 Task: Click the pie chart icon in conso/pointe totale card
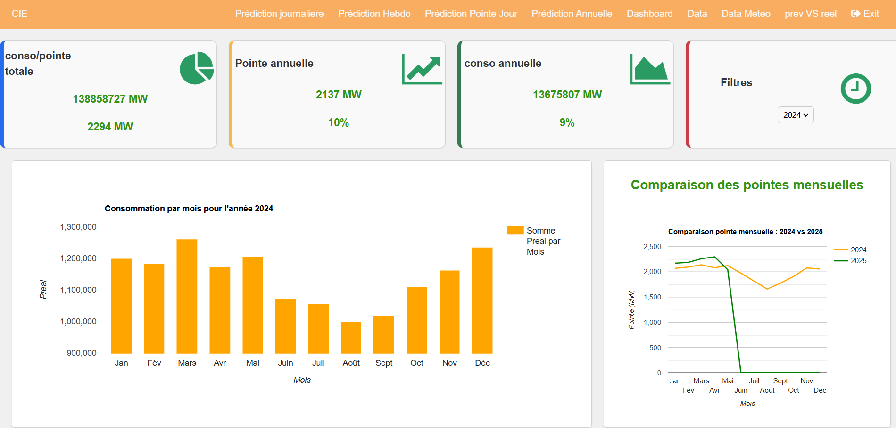point(197,68)
